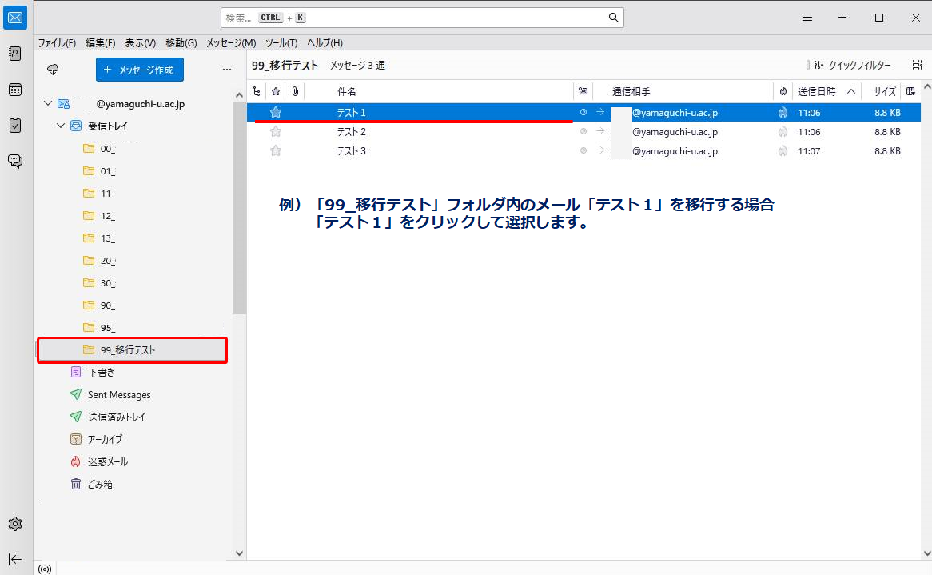Open the Chat space
This screenshot has width=932, height=575.
coord(15,161)
